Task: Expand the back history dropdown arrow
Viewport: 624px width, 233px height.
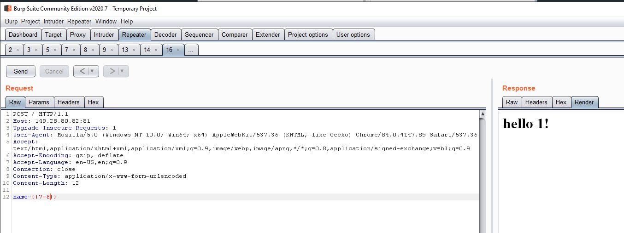Action: point(93,71)
